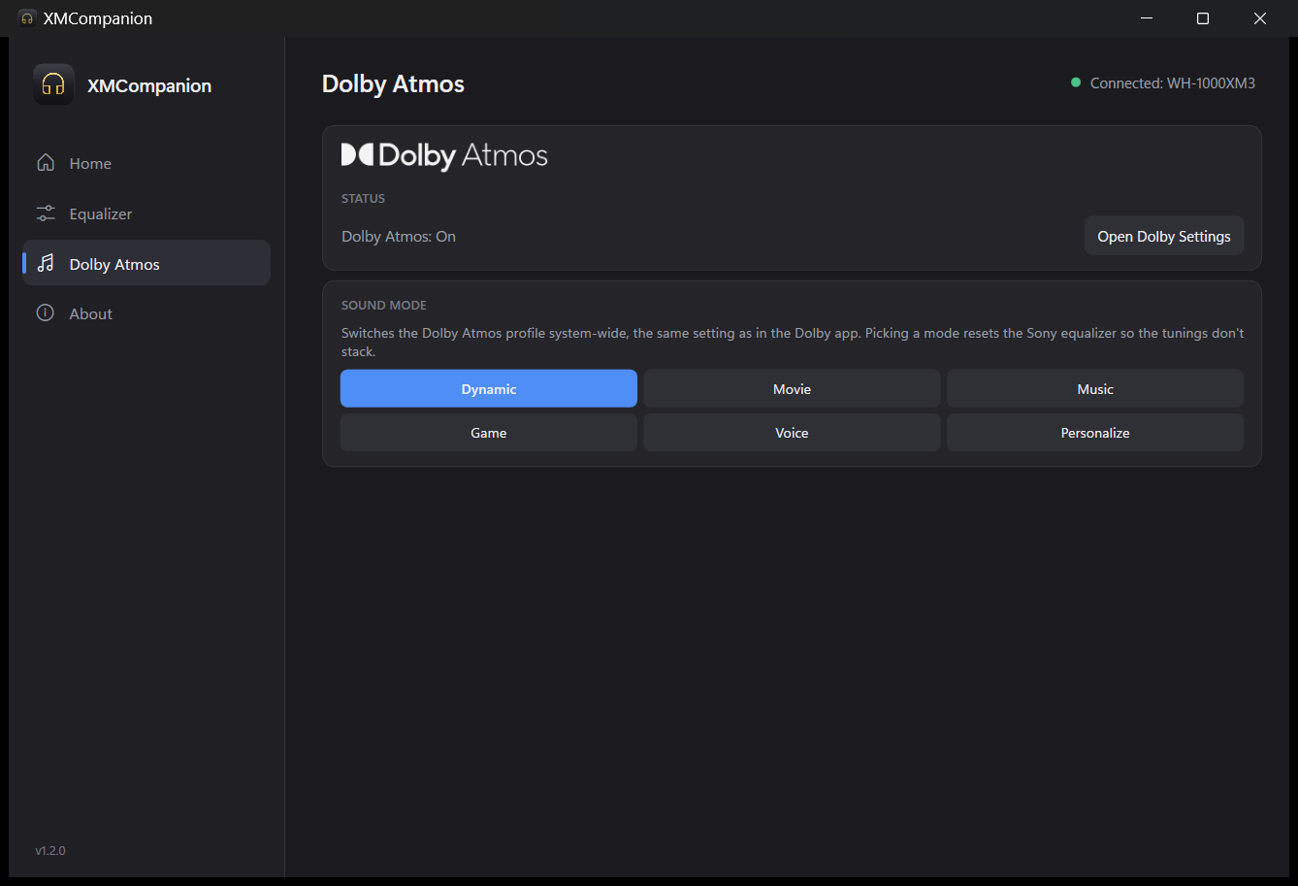Close the XMCompanion window
The height and width of the screenshot is (886, 1298).
(x=1260, y=18)
